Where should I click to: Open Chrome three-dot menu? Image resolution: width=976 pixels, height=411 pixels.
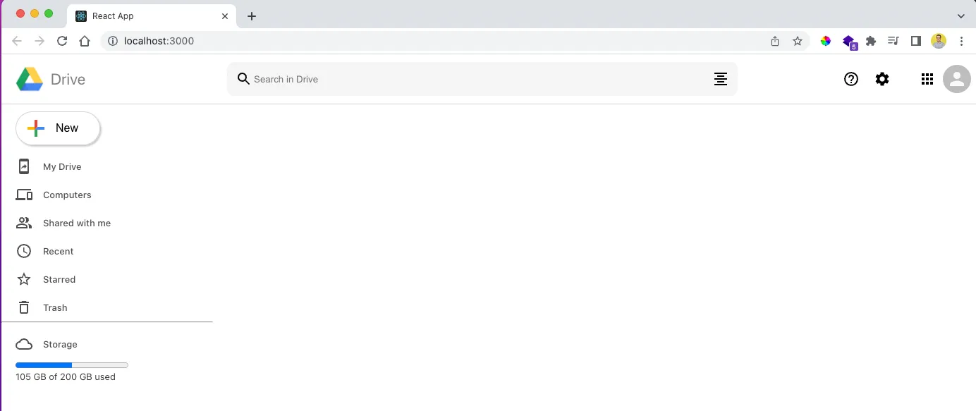coord(961,41)
